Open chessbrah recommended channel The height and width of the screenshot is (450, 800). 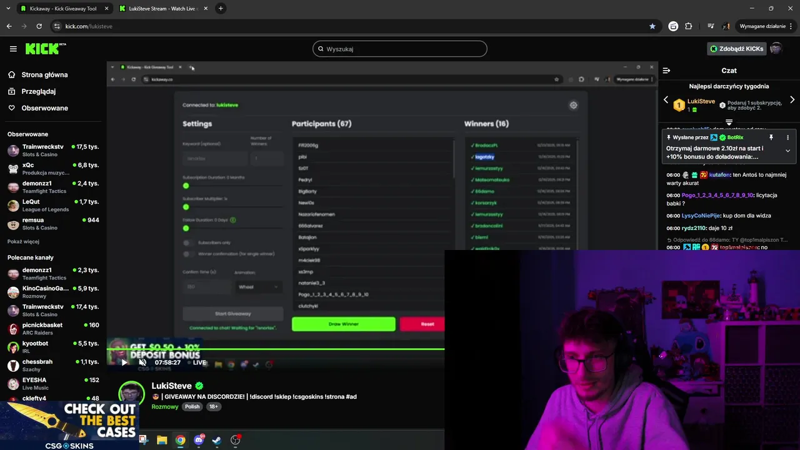point(53,366)
